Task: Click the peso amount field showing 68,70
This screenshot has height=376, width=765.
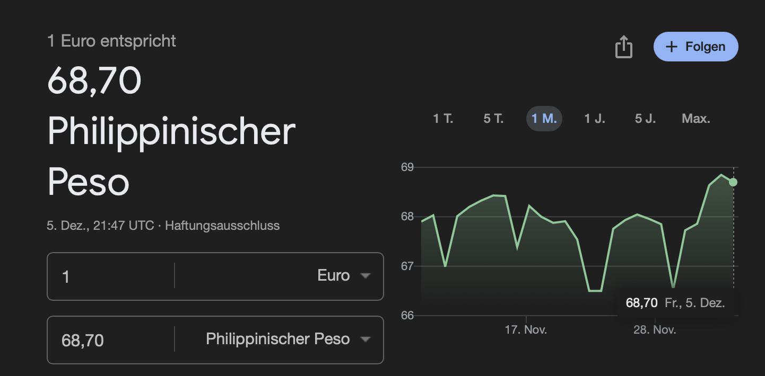Action: (111, 340)
